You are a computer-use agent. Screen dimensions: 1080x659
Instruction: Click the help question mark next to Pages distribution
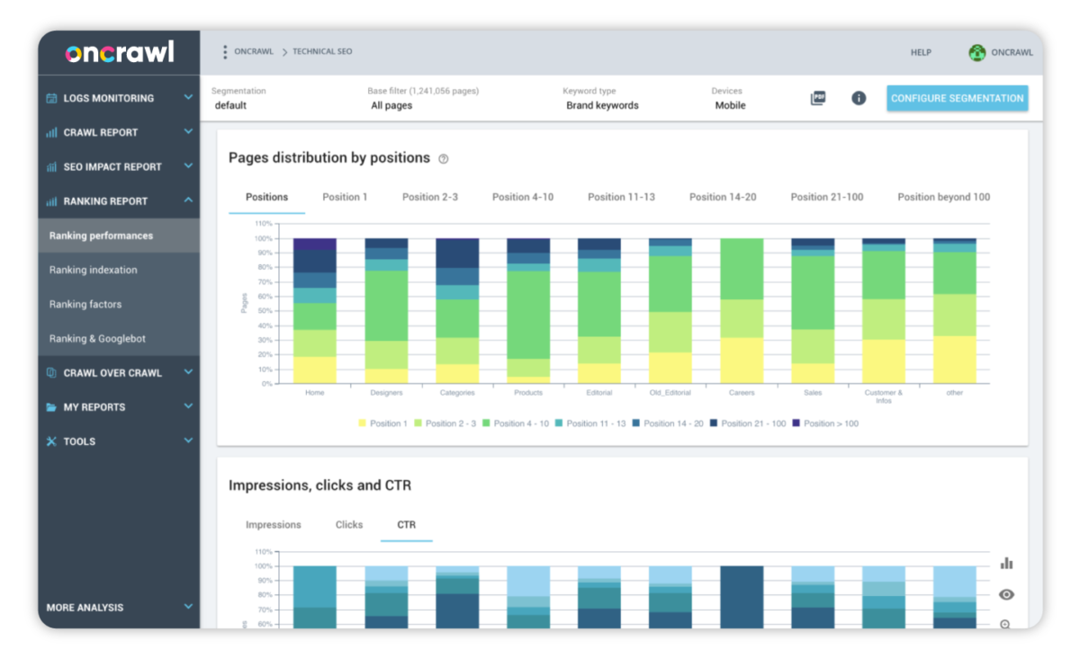coord(443,159)
